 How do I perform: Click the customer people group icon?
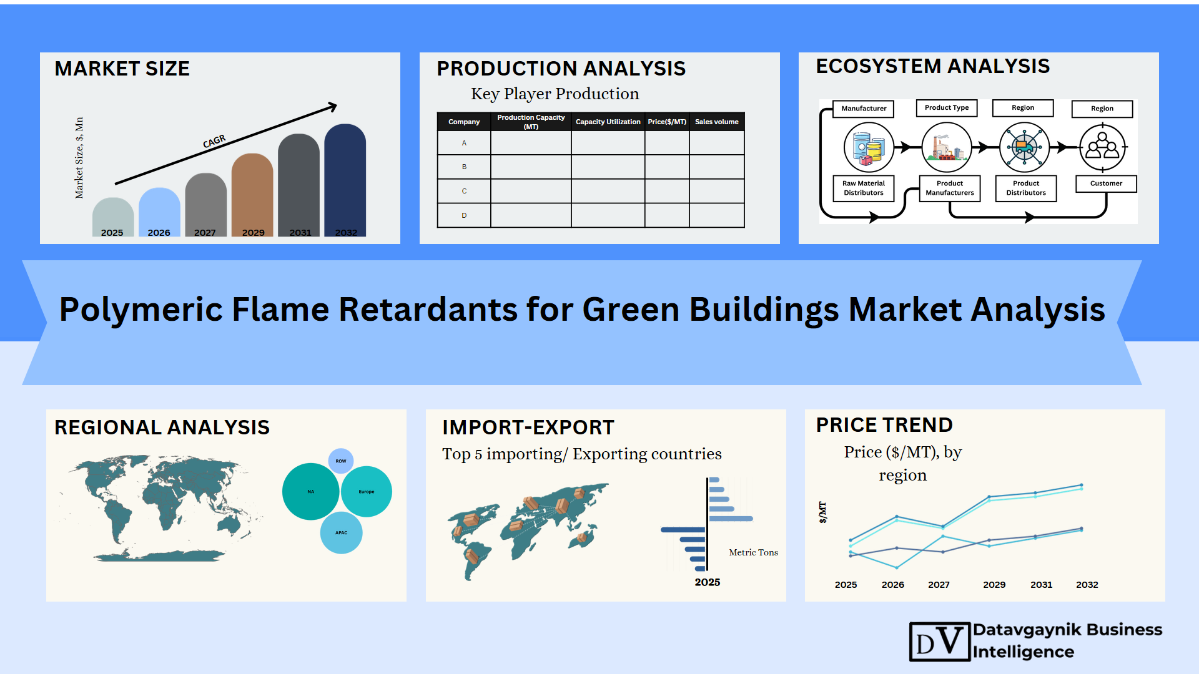point(1103,148)
